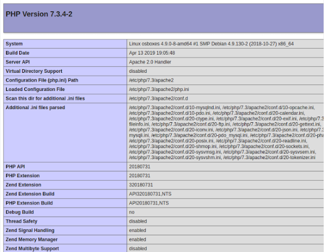Click the Apr 13 2019 19:05:48 value
Image resolution: width=324 pixels, height=252 pixels.
(152, 53)
